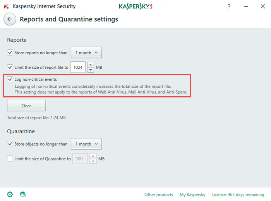271x201 pixels.
Task: Click the Reports and Quarantine settings title
Action: pos(69,19)
